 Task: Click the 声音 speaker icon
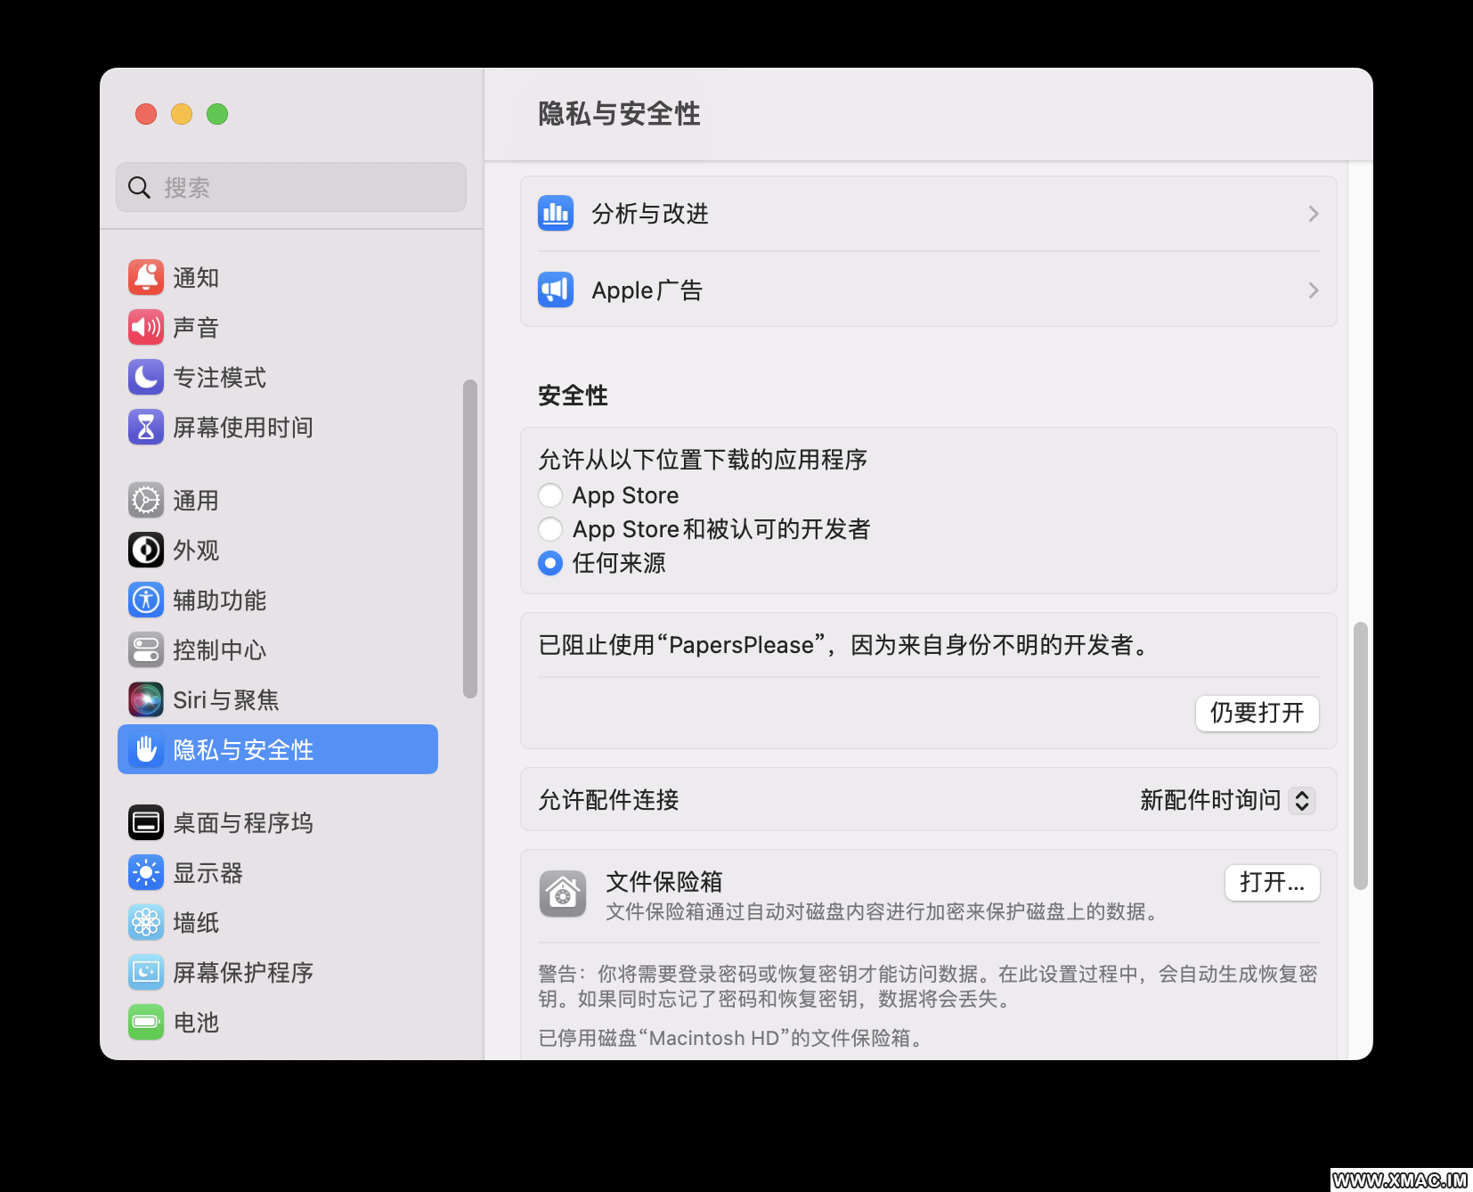146,327
